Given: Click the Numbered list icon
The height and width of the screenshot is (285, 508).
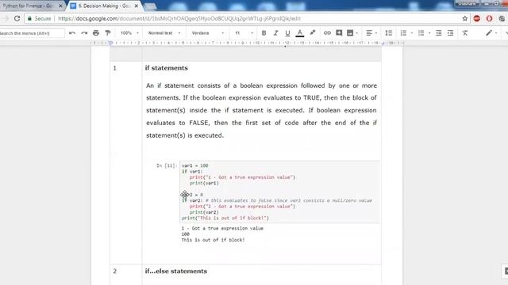Looking at the screenshot, I should click(x=403, y=33).
